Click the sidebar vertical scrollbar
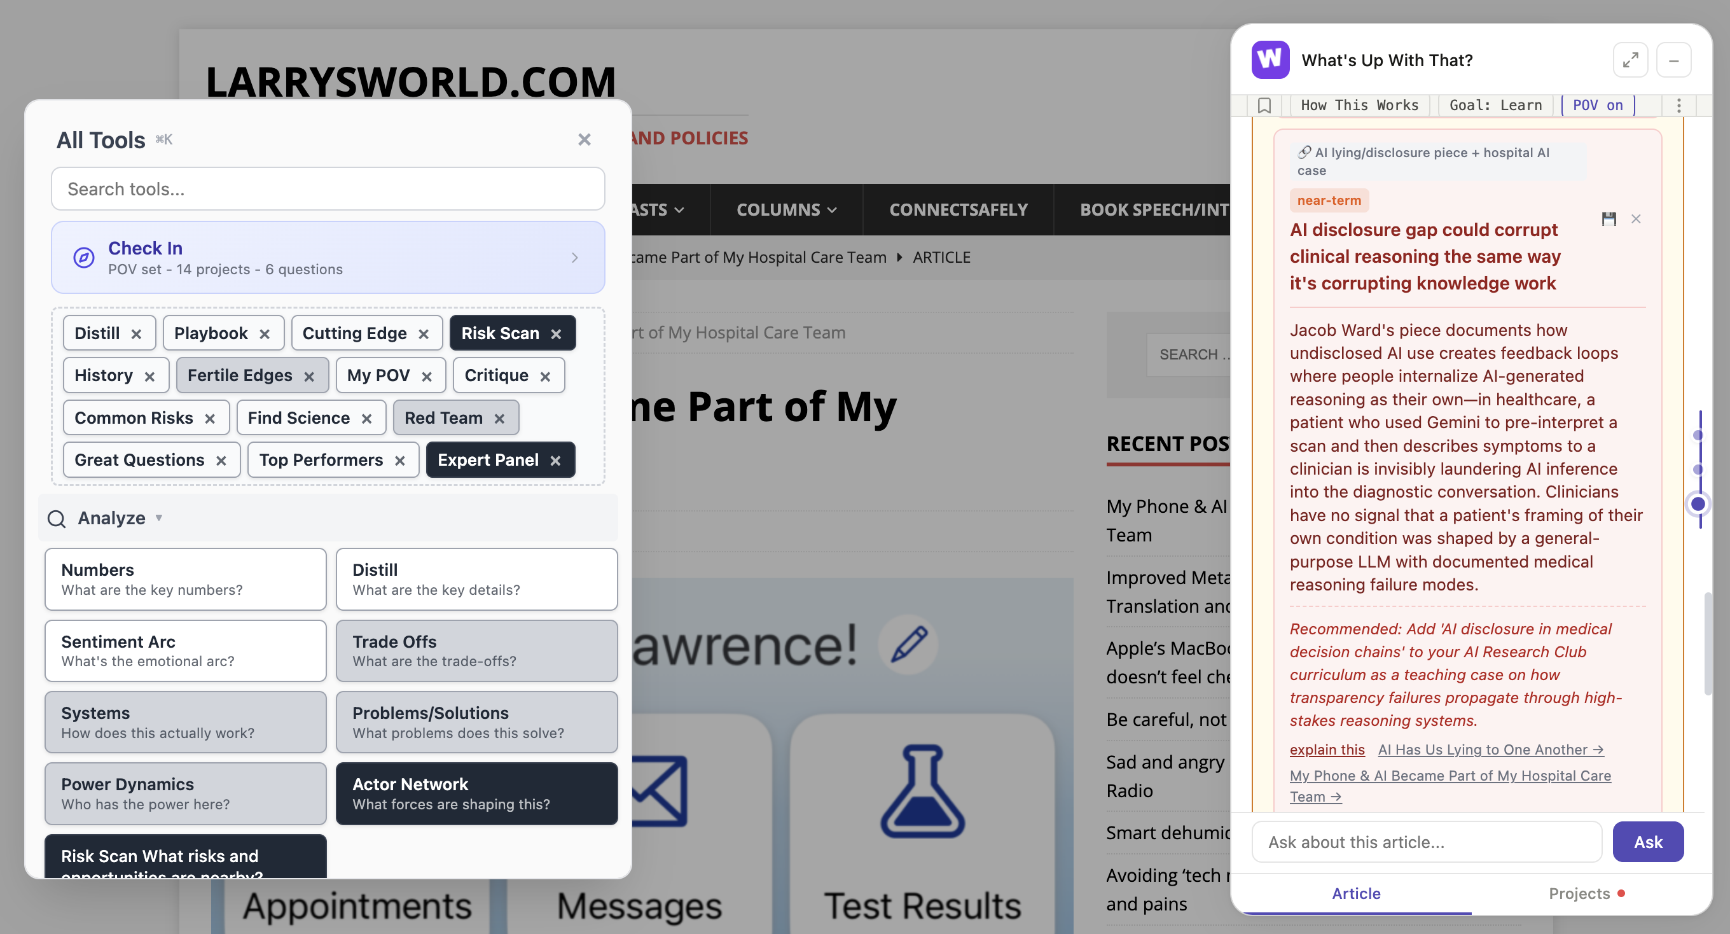Viewport: 1730px width, 934px height. [1708, 644]
